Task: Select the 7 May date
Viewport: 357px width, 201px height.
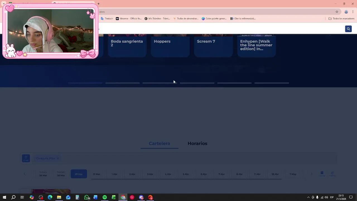Action: [293, 174]
